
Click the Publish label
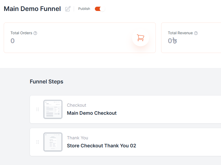(x=84, y=9)
